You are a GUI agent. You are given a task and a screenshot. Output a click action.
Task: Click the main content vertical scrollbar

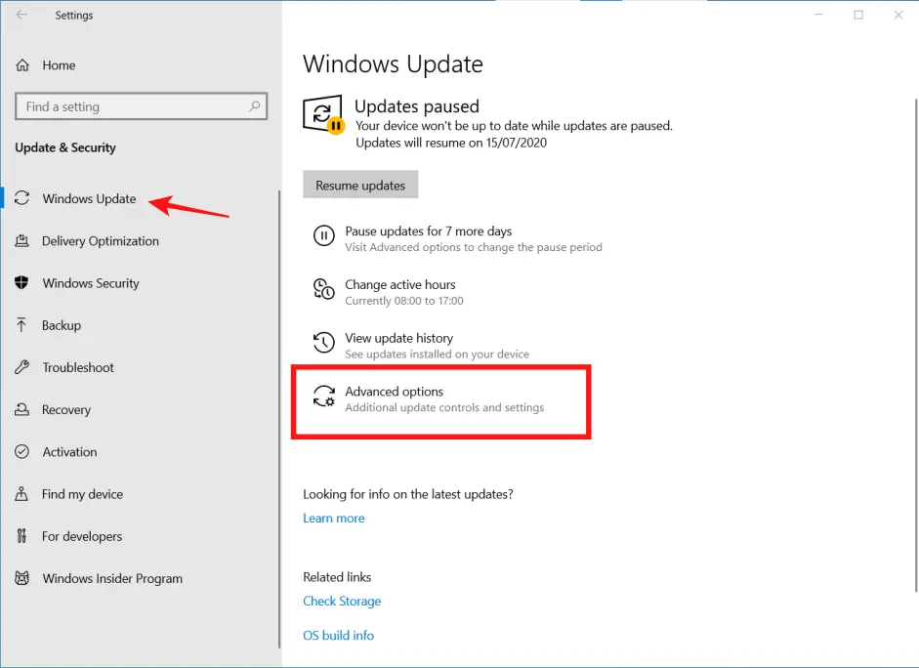916,346
